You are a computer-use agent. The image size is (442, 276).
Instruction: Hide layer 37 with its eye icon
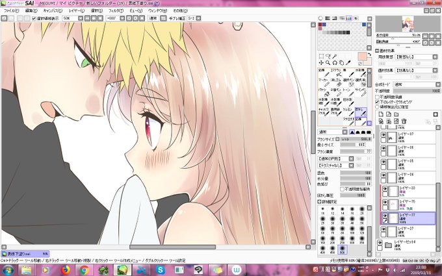tap(383, 135)
